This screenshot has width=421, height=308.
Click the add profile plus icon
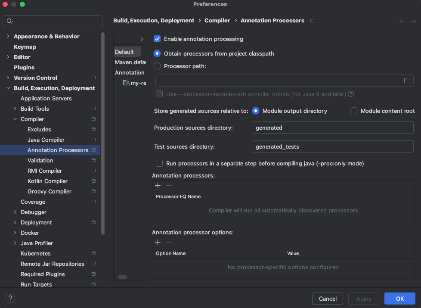[x=119, y=39]
